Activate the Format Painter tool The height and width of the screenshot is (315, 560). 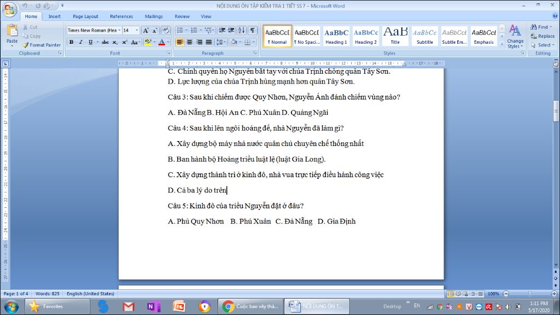42,45
